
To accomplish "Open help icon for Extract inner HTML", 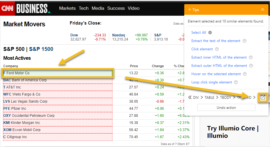I will tap(251, 57).
